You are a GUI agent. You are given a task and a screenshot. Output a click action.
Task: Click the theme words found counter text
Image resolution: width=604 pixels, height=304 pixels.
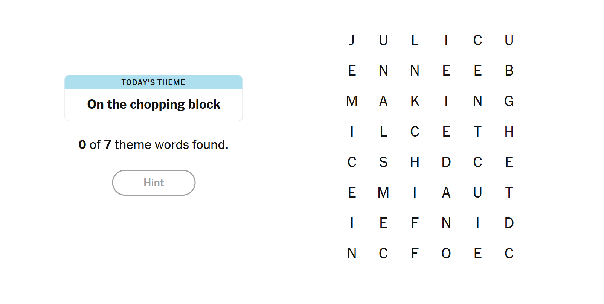tap(153, 144)
